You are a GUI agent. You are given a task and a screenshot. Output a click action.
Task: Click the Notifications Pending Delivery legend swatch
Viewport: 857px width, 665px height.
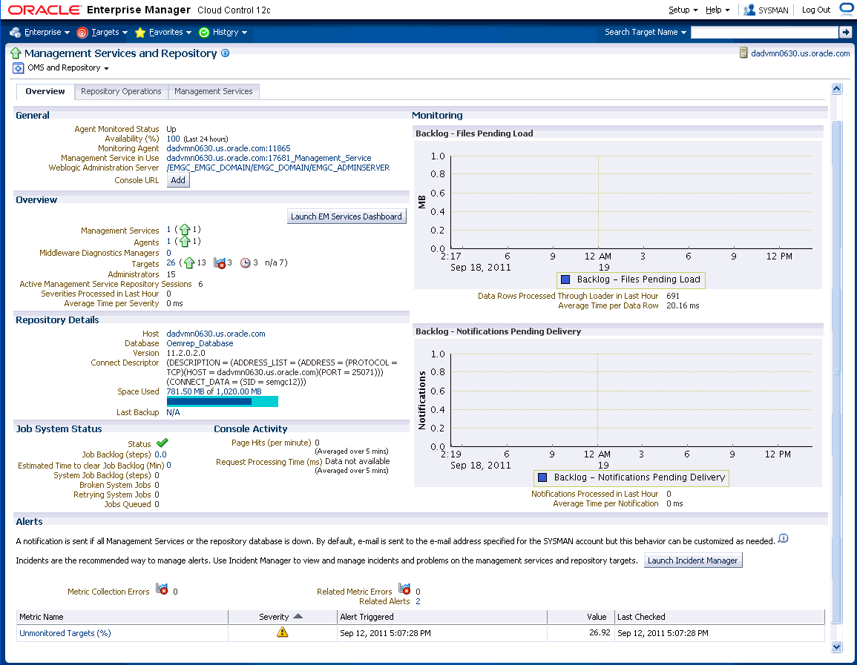[542, 477]
